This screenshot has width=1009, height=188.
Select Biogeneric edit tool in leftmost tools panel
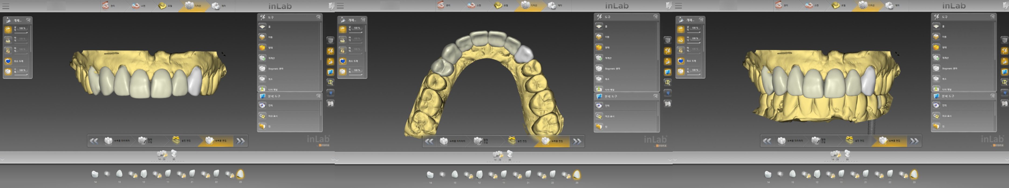289,69
